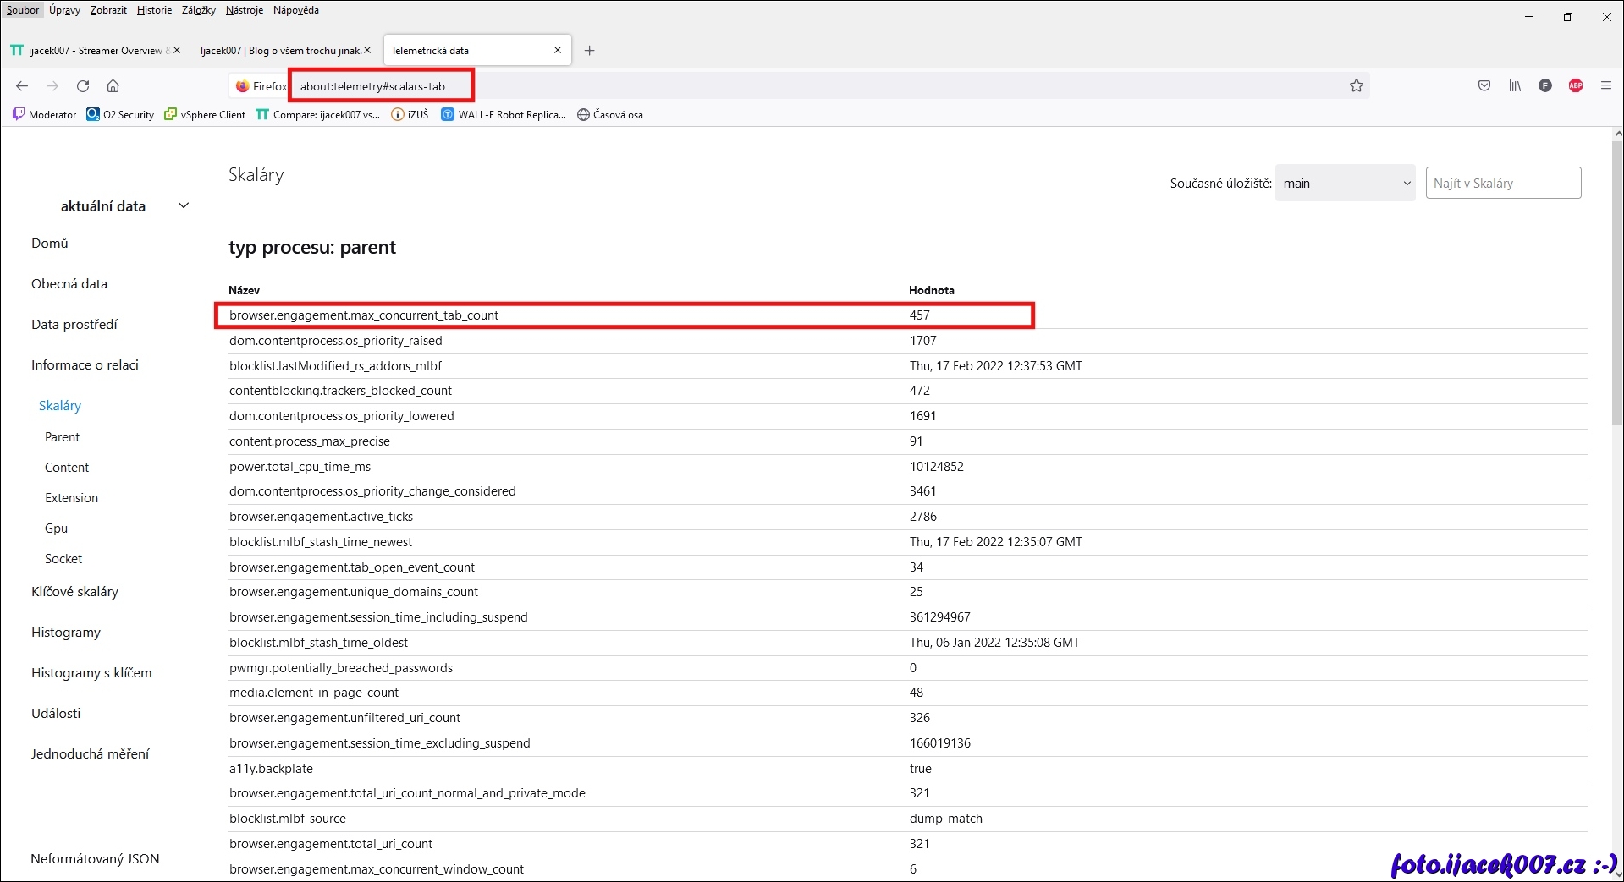Image resolution: width=1624 pixels, height=882 pixels.
Task: Close the Telemetrická data tab
Action: (x=558, y=51)
